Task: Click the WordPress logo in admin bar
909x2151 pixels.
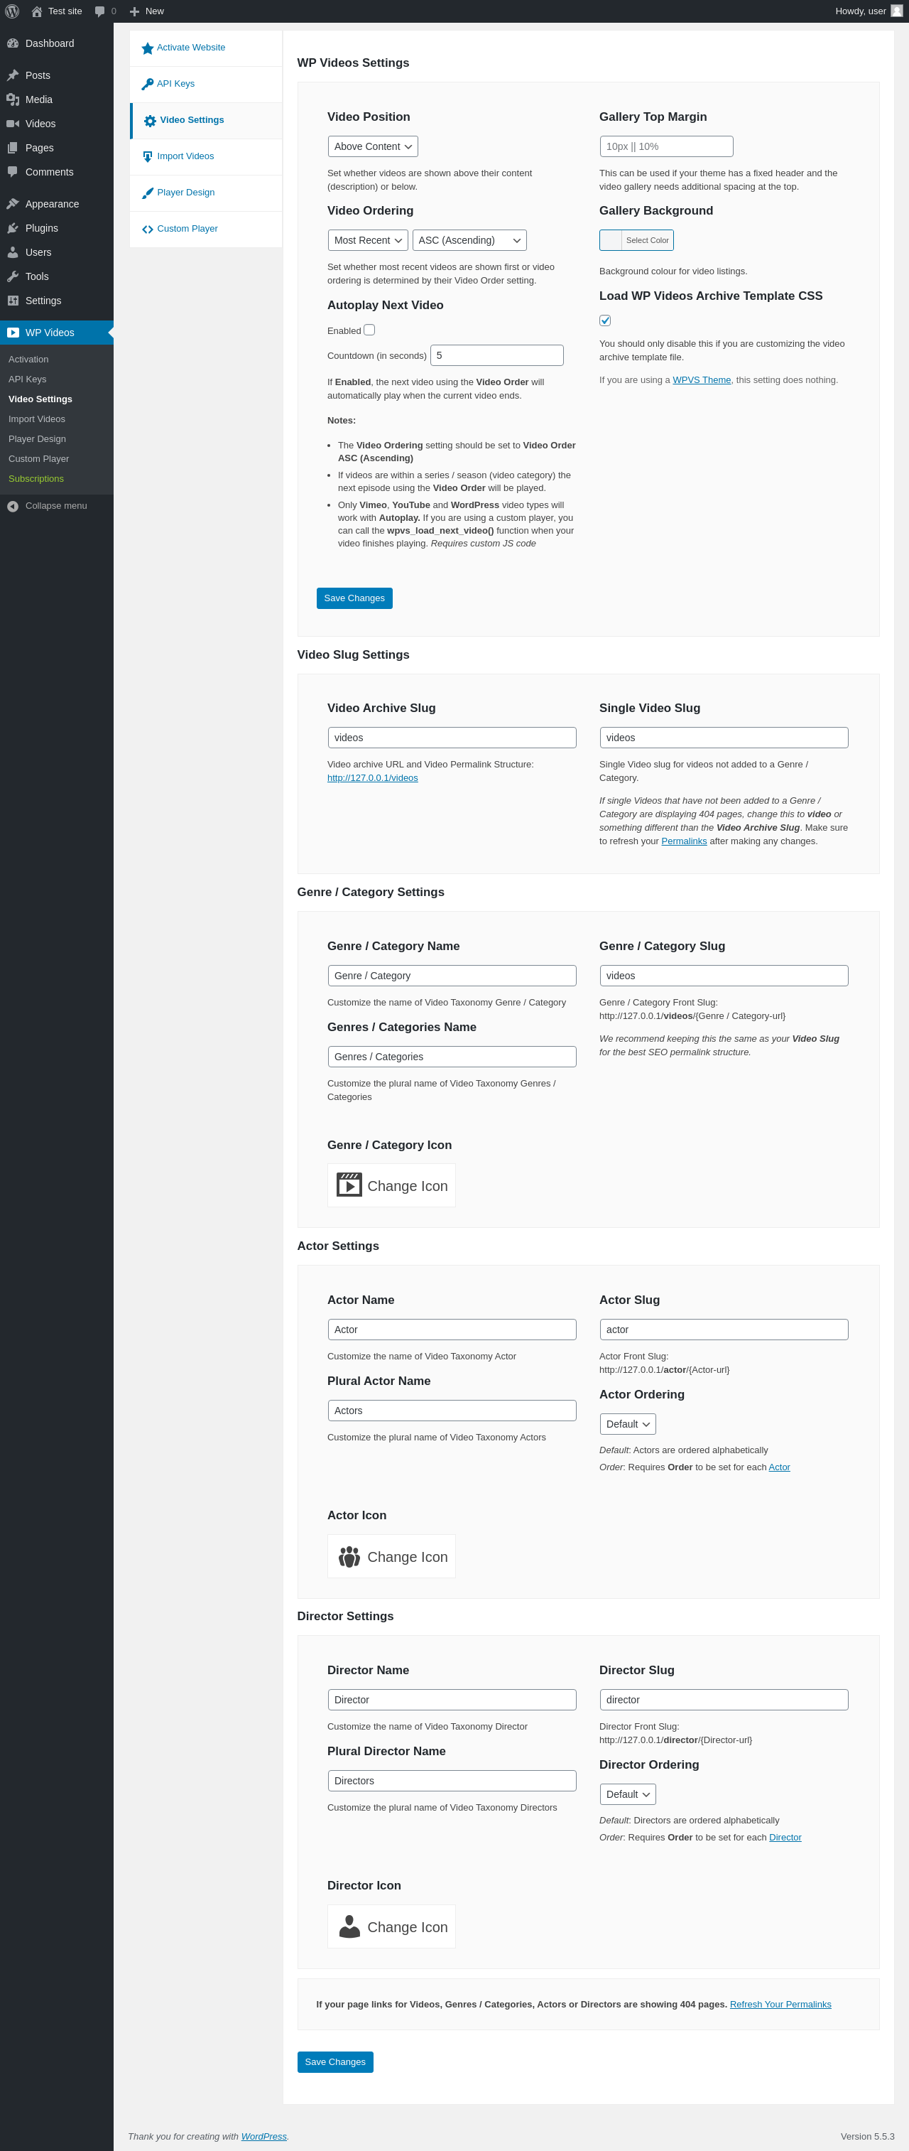Action: coord(13,11)
